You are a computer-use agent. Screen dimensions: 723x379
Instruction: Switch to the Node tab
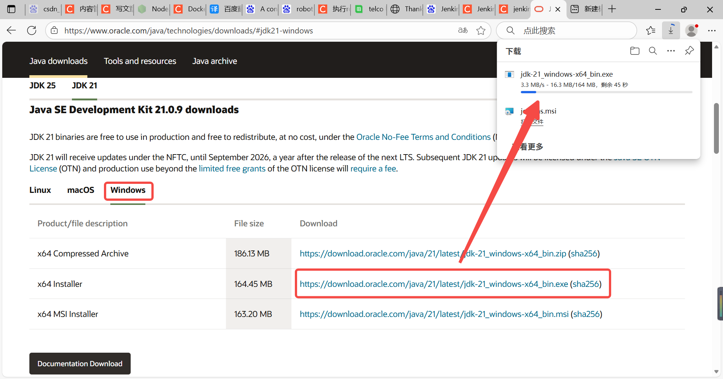153,9
